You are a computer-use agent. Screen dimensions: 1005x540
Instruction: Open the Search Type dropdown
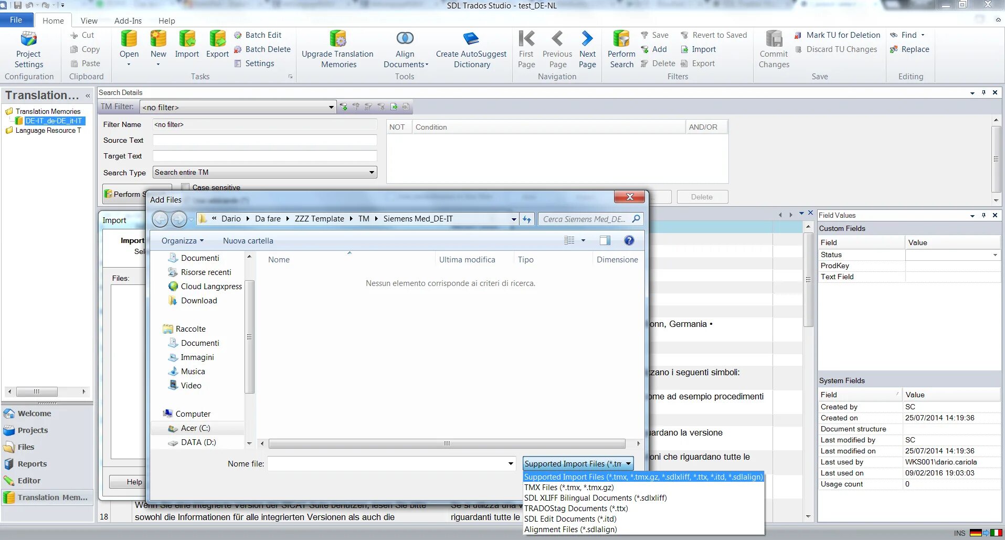point(372,172)
